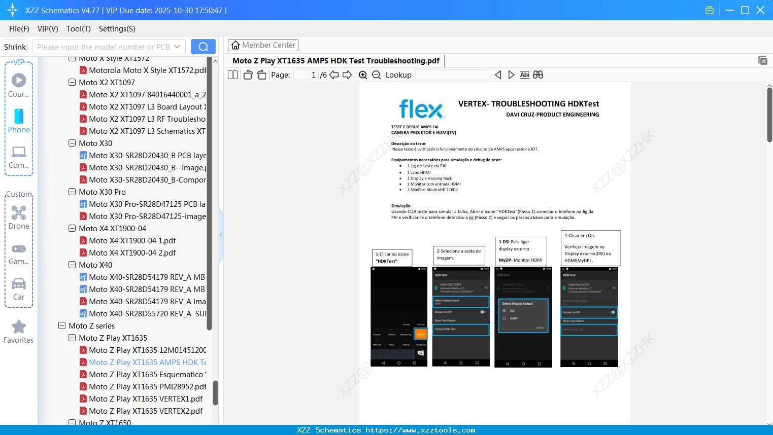Click the Lookup text field
Image resolution: width=773 pixels, height=435 pixels.
point(453,75)
